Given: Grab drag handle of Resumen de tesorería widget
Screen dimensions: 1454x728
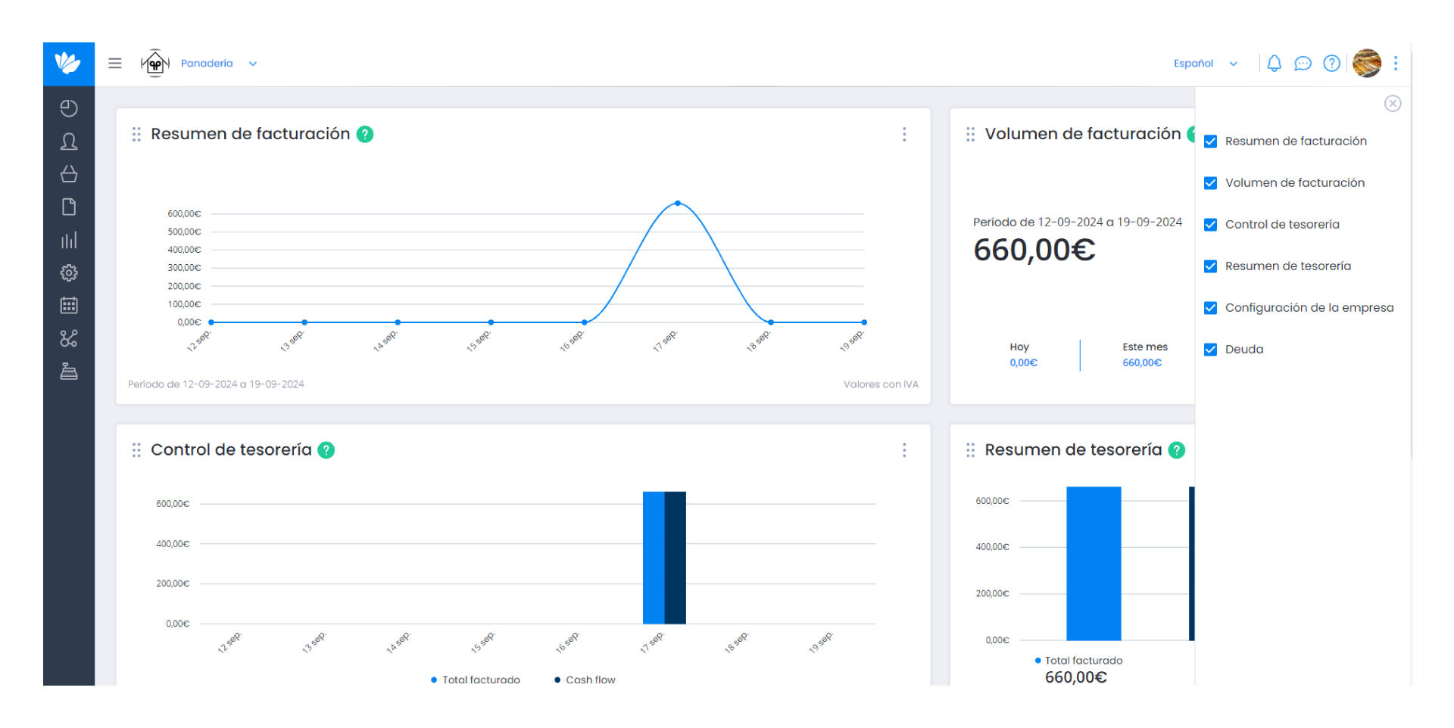Looking at the screenshot, I should [x=970, y=450].
